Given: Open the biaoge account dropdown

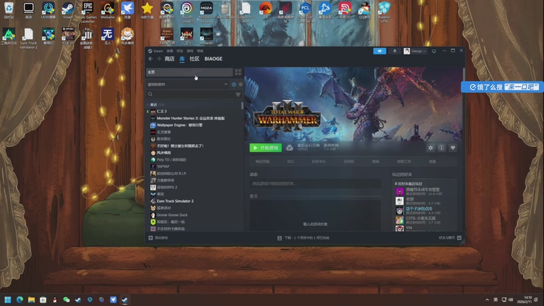Looking at the screenshot, I should click(x=415, y=51).
